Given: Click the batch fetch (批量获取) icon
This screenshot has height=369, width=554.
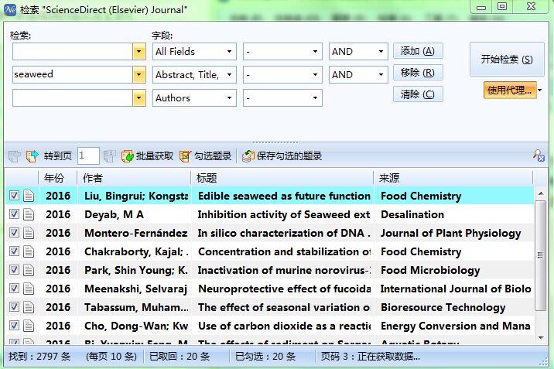Looking at the screenshot, I should (x=127, y=156).
